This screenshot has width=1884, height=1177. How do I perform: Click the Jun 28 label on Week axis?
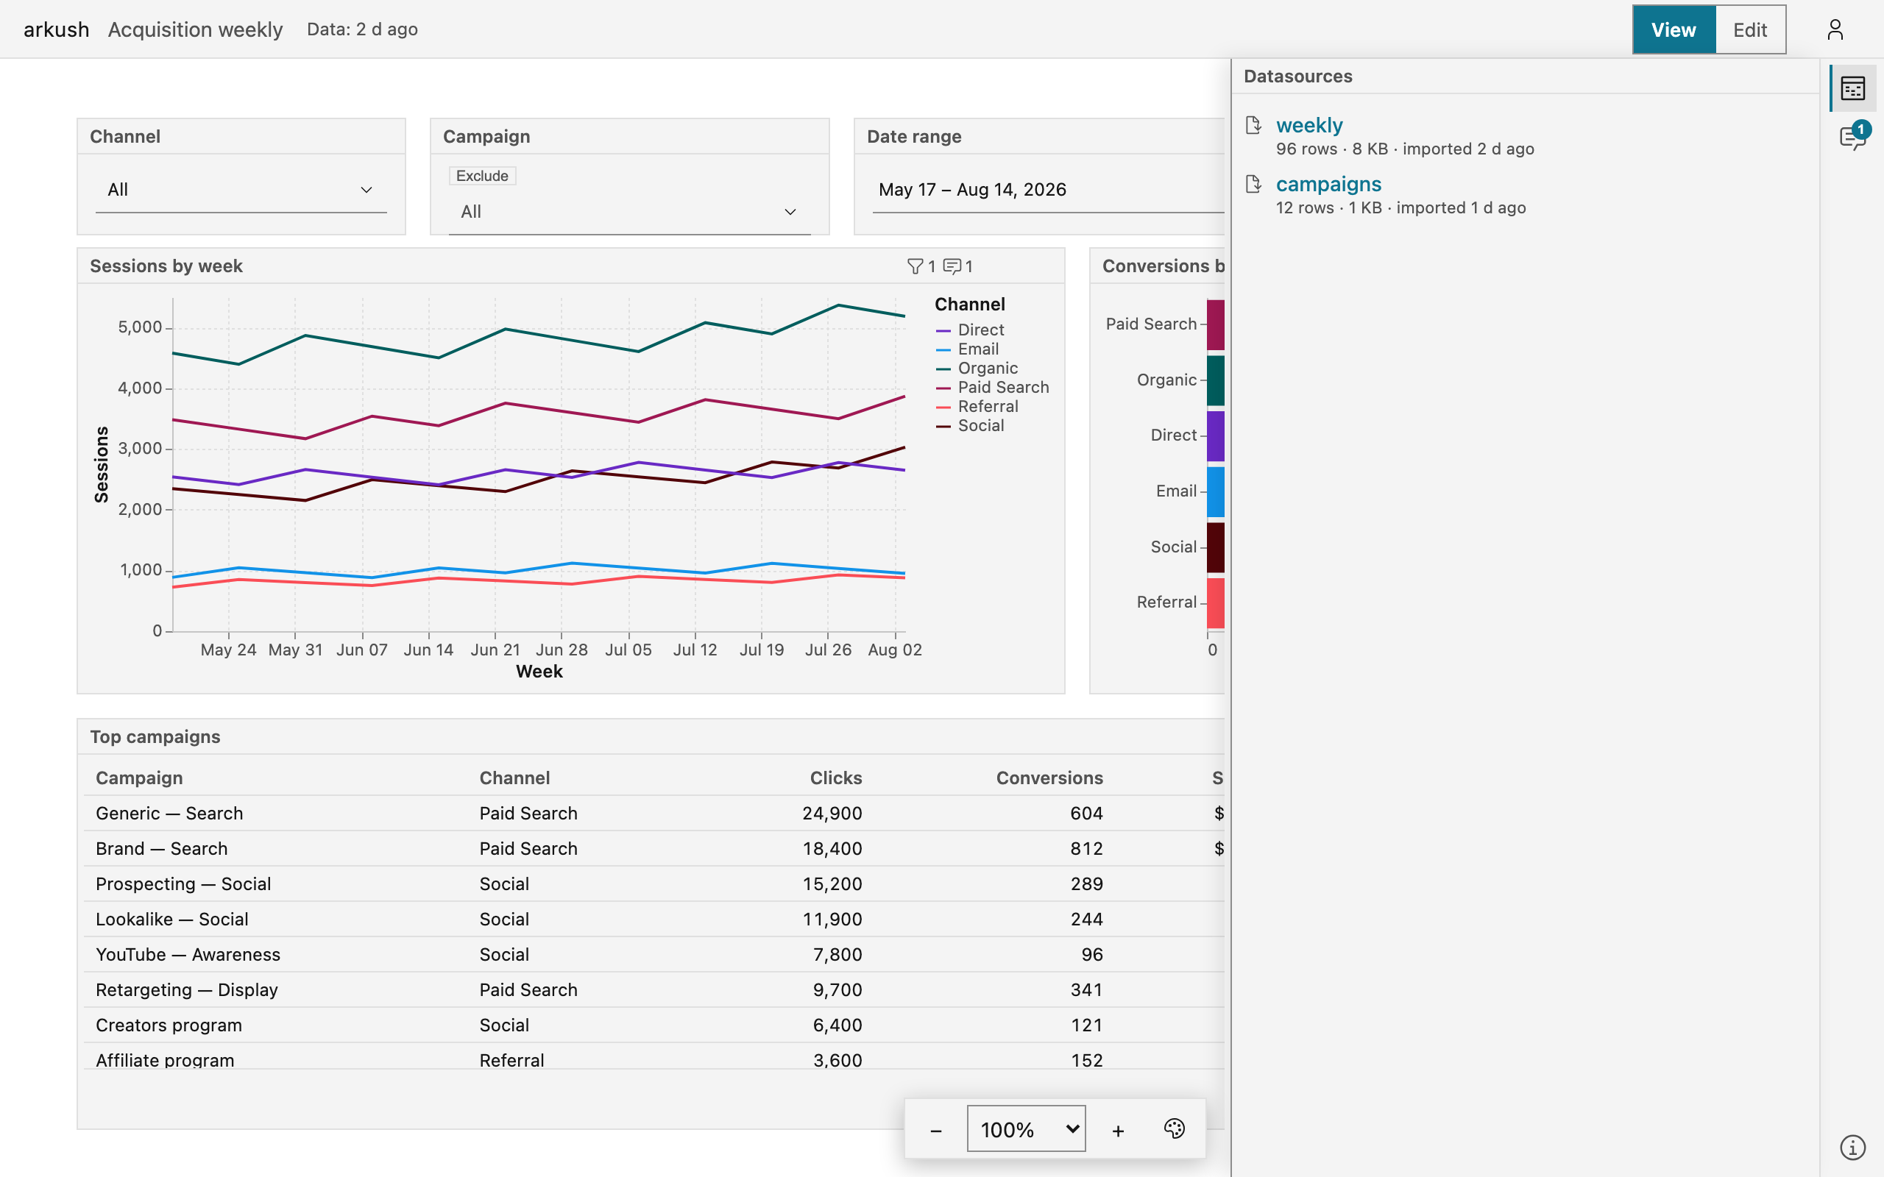point(562,650)
